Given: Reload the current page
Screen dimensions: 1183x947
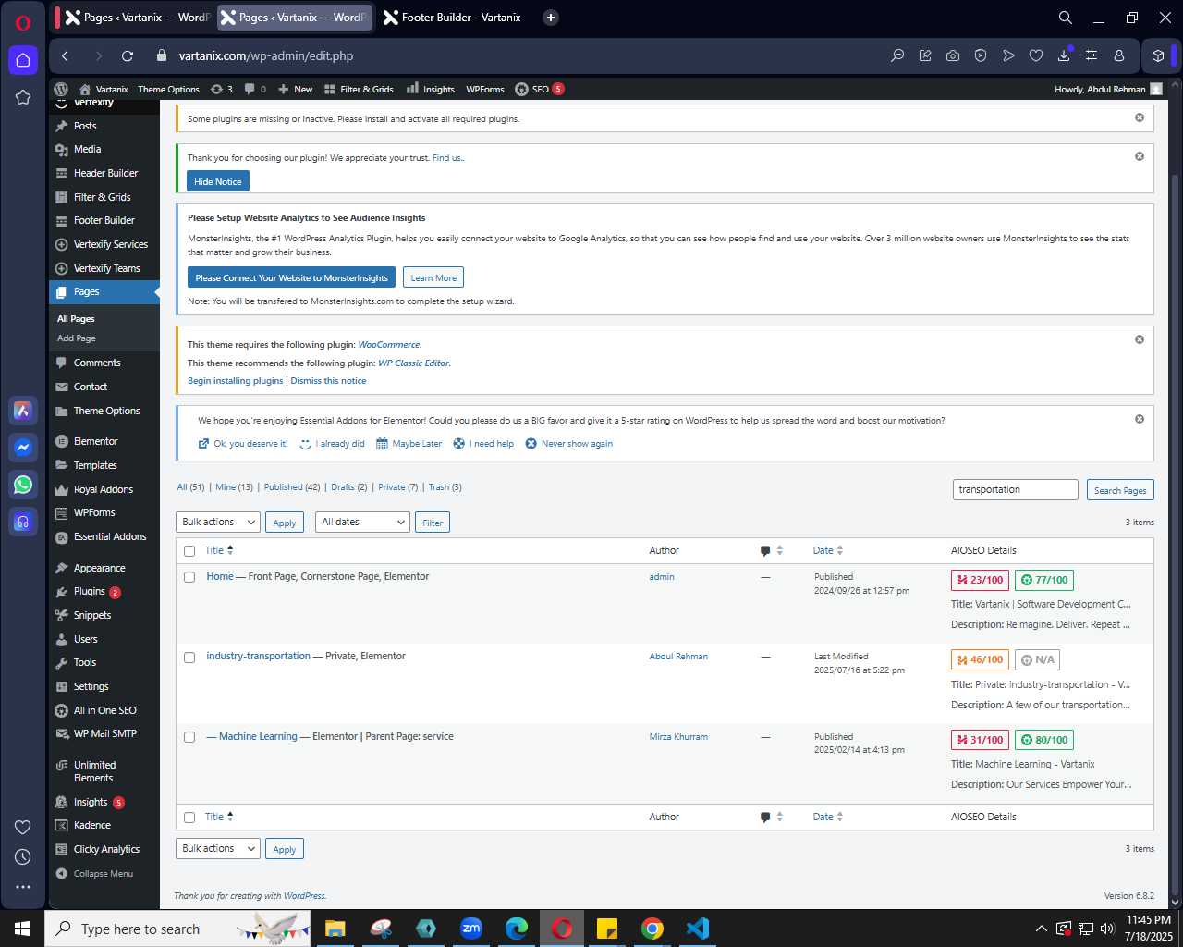Looking at the screenshot, I should coord(128,55).
